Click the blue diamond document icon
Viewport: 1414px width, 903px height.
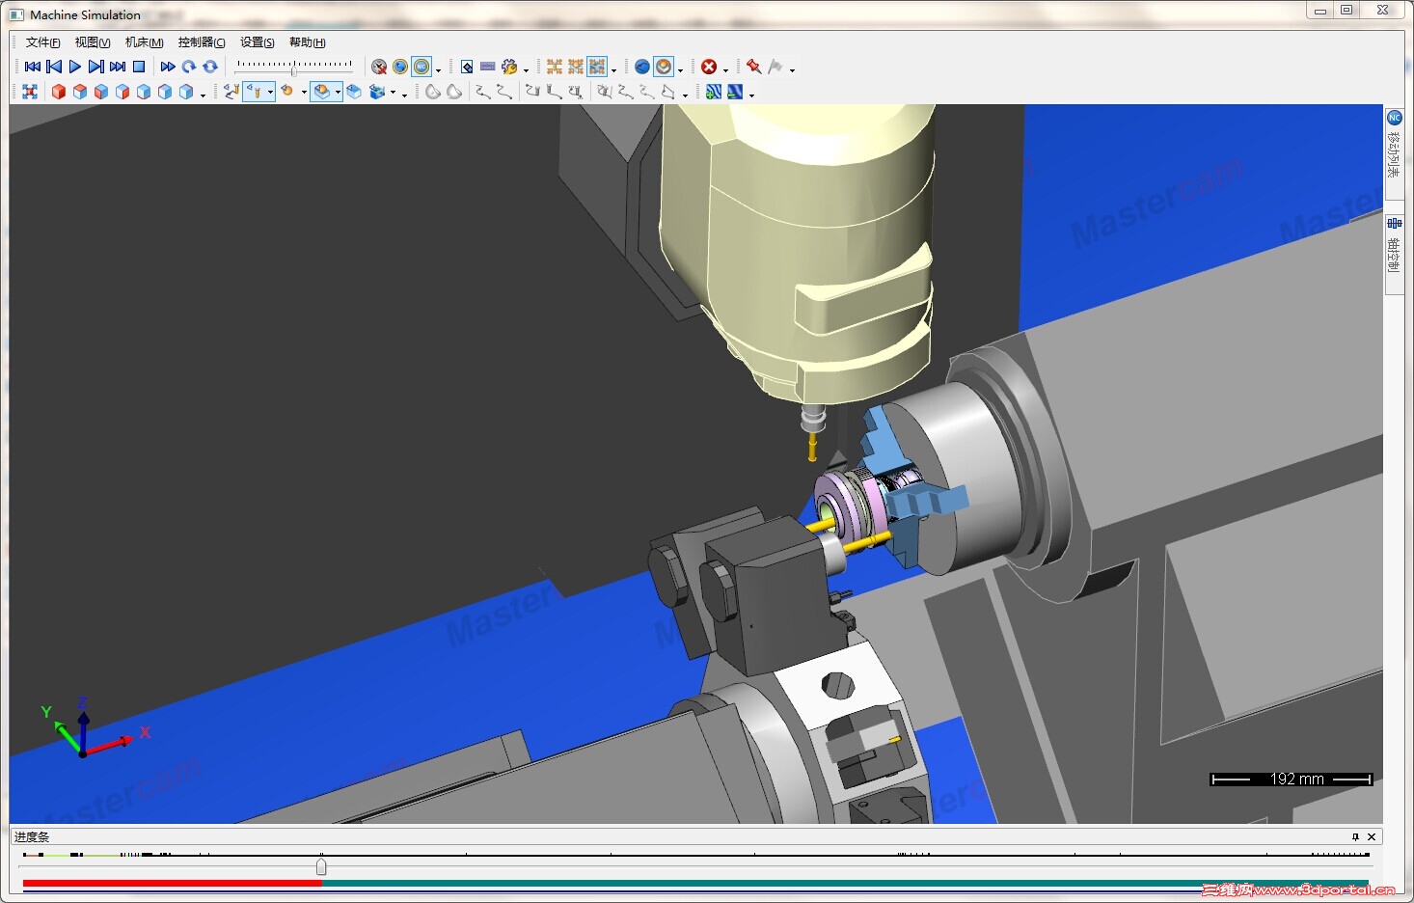(x=467, y=67)
